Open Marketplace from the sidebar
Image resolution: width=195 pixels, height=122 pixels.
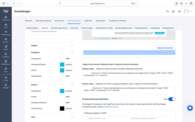[6, 63]
